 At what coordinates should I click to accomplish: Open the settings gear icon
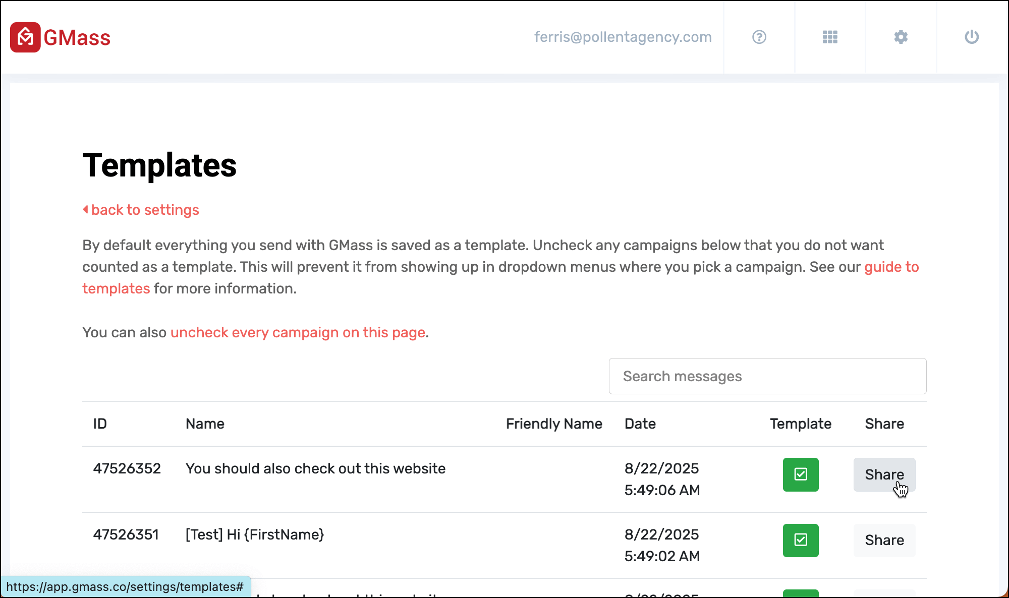(901, 37)
